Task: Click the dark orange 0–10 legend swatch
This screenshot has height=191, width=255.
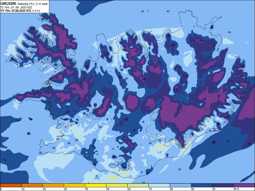Action: tap(11, 185)
